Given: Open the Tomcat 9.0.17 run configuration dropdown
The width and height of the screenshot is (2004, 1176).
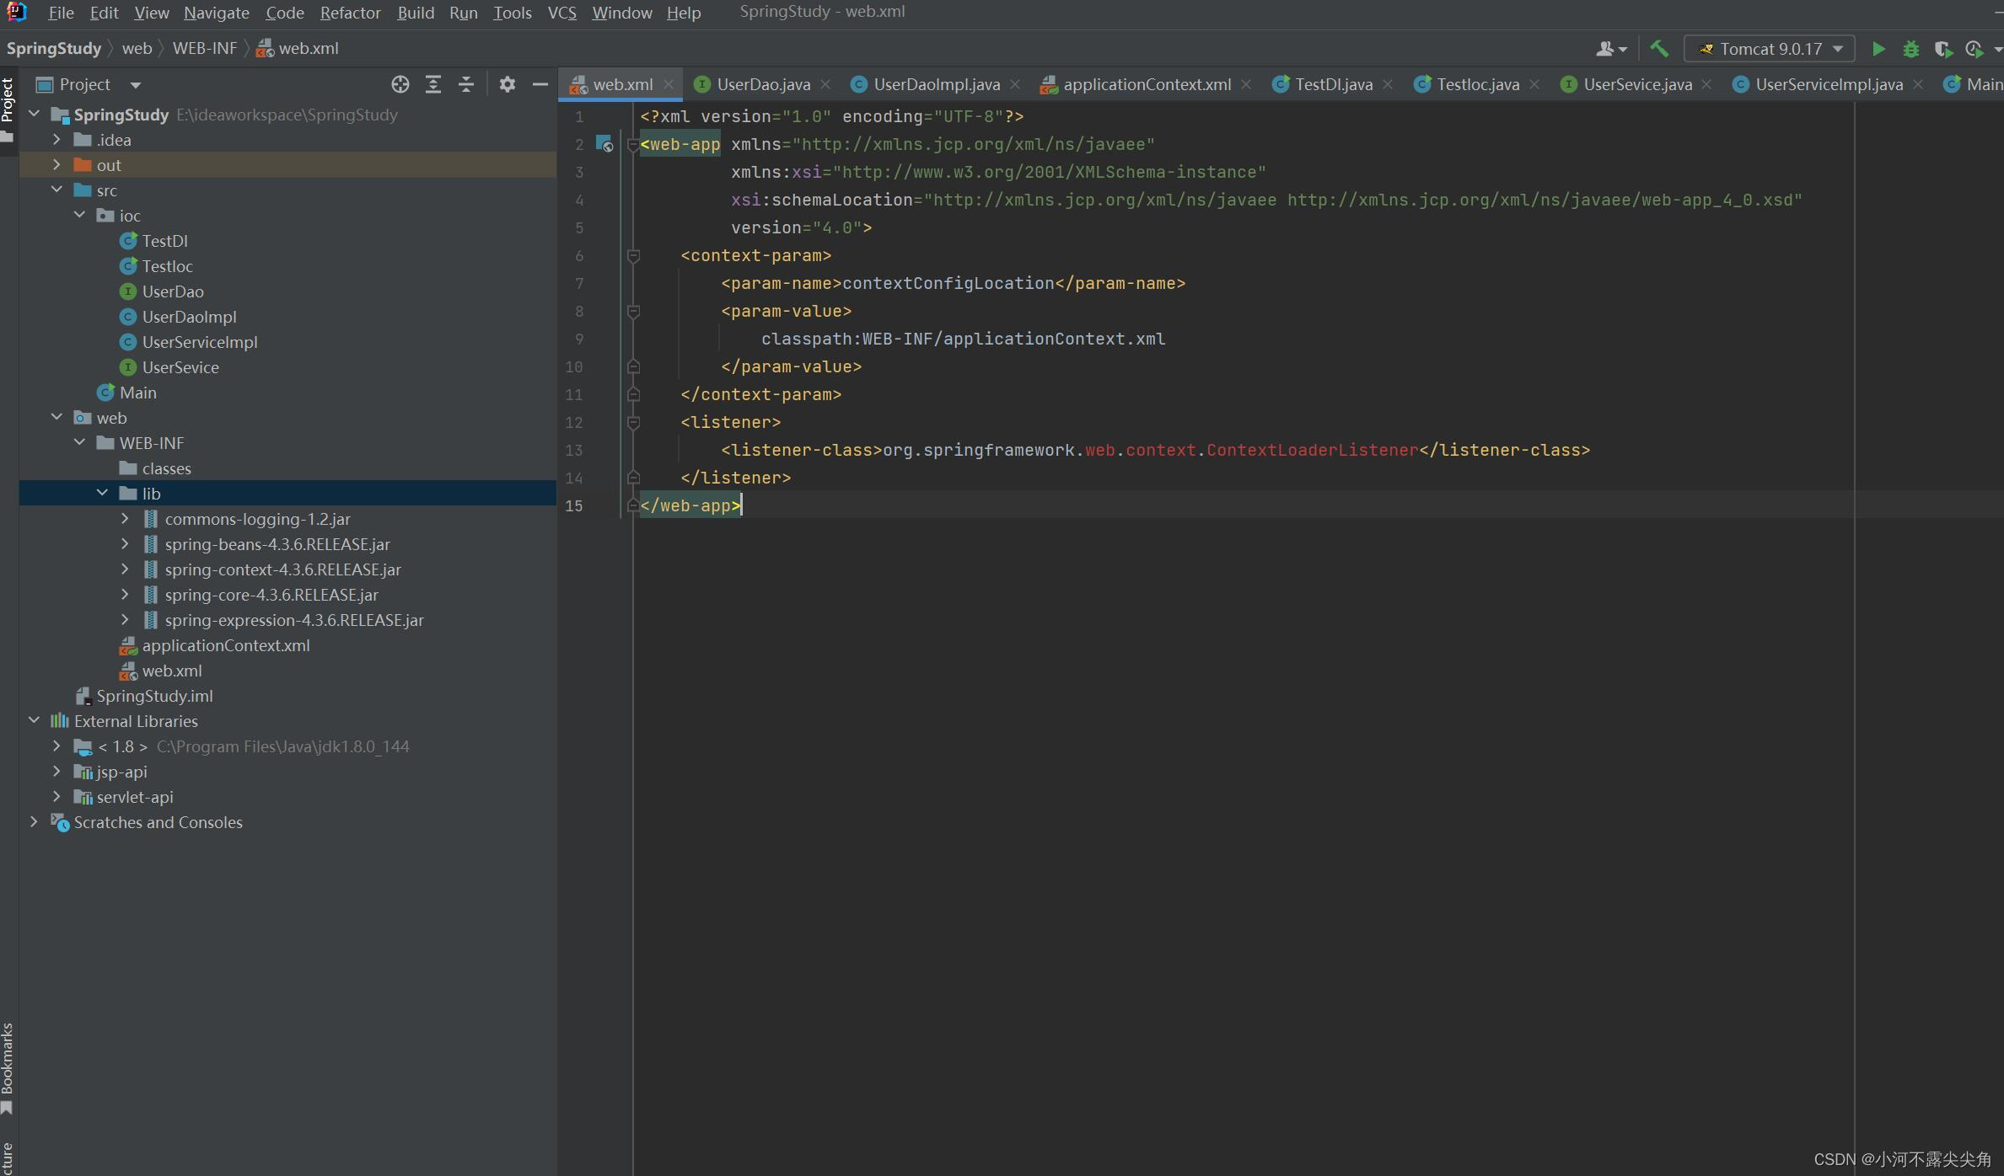Looking at the screenshot, I should [1769, 49].
